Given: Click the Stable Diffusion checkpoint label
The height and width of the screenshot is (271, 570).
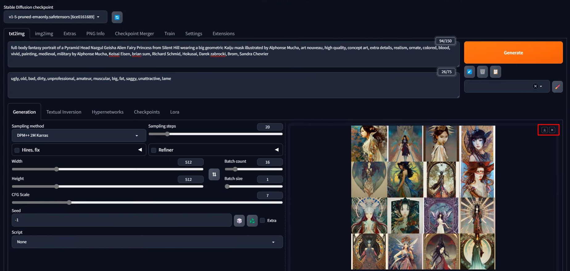Looking at the screenshot, I should (28, 7).
